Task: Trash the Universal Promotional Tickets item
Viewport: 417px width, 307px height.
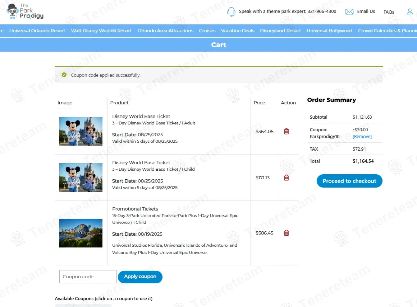Action: 286,233
